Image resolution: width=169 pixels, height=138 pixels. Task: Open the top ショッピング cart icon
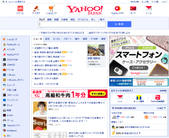(x=51, y=8)
